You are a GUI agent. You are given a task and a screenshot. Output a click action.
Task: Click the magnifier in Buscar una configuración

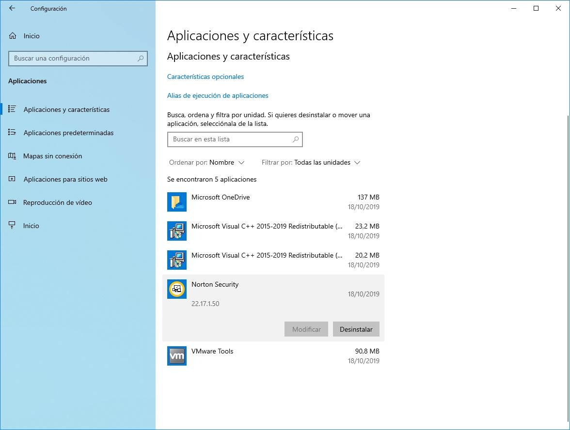click(141, 58)
